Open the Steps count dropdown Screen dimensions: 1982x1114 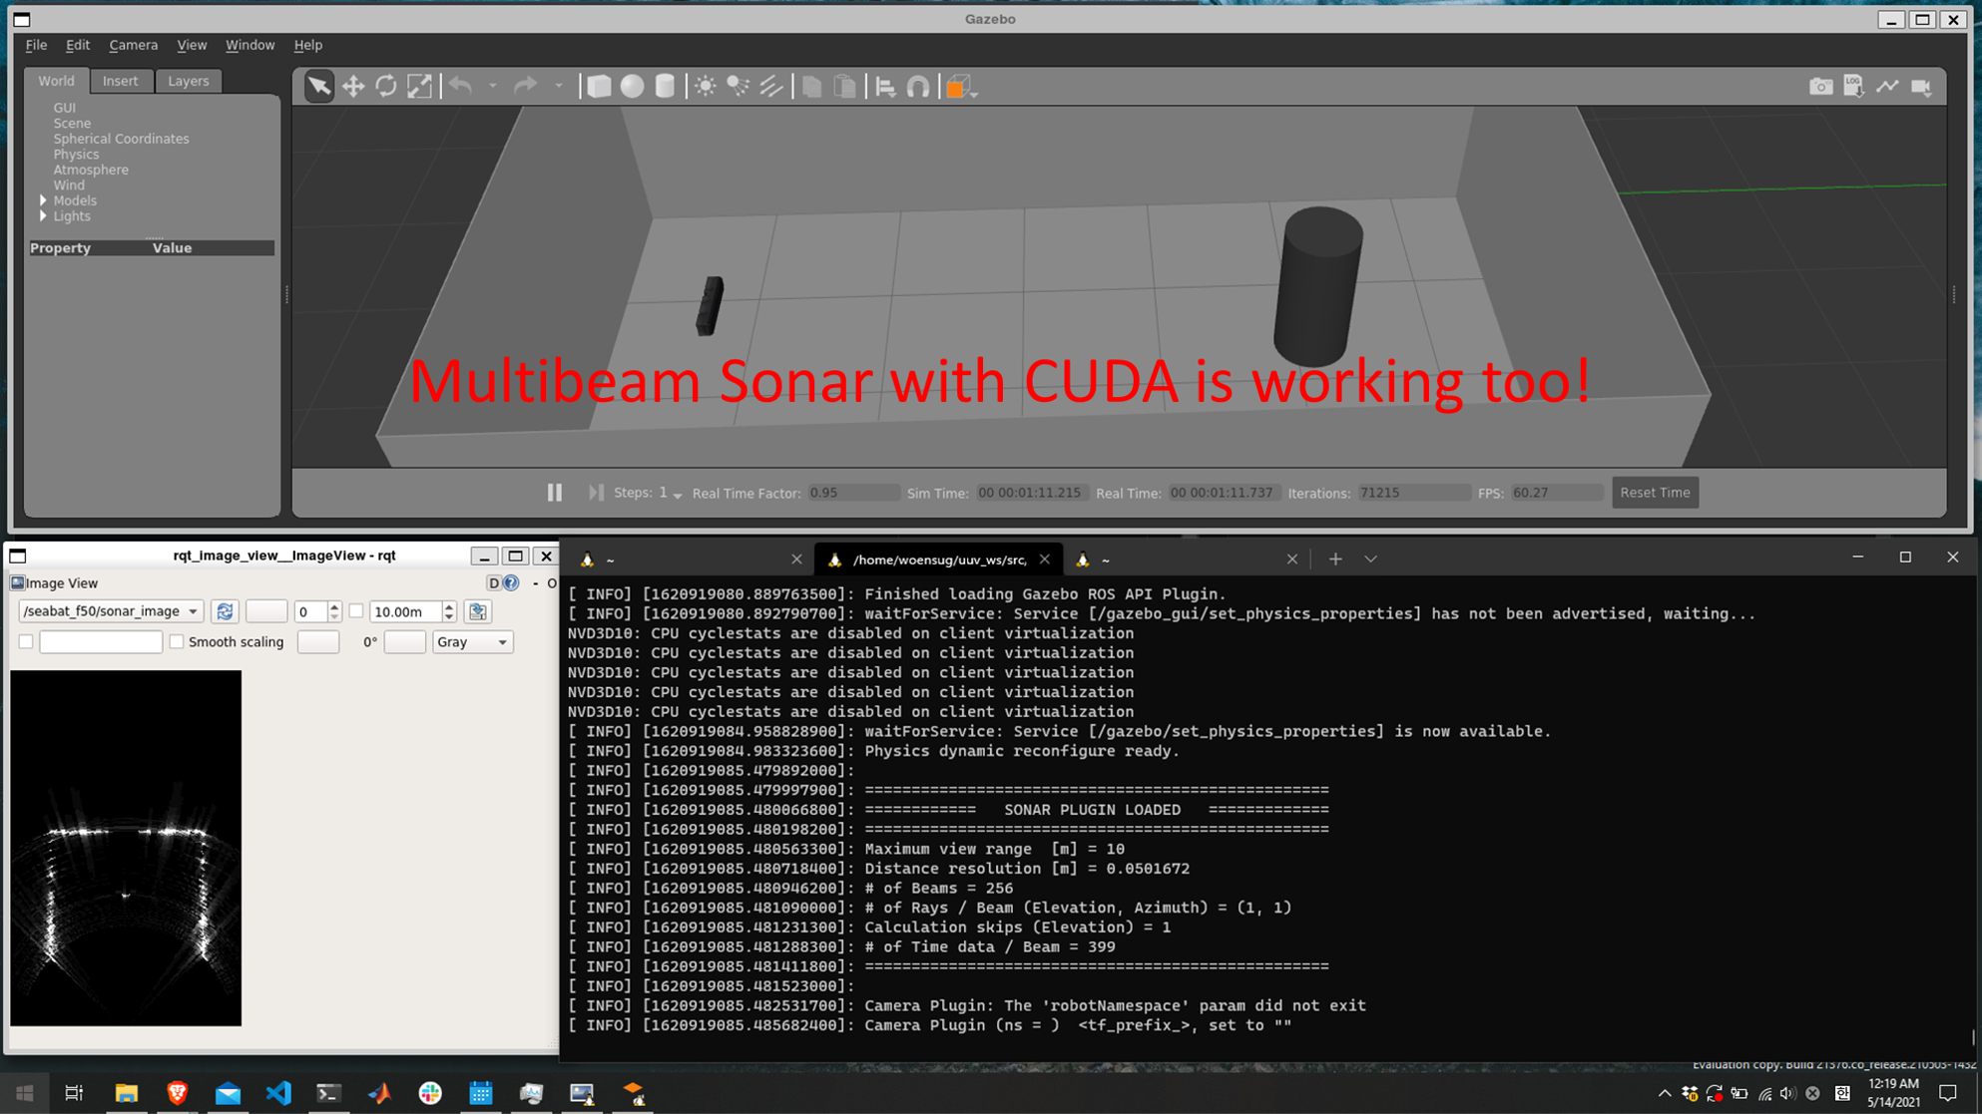(678, 496)
